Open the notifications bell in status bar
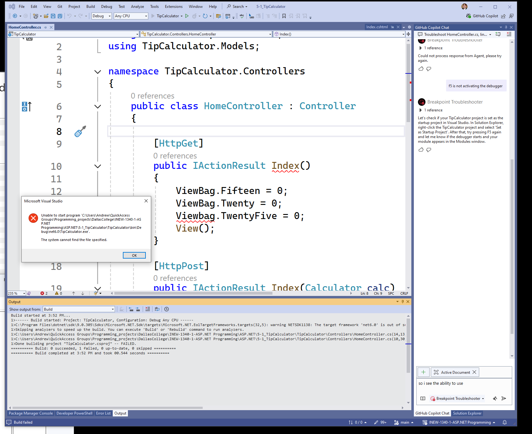Image resolution: width=532 pixels, height=434 pixels. tap(505, 422)
